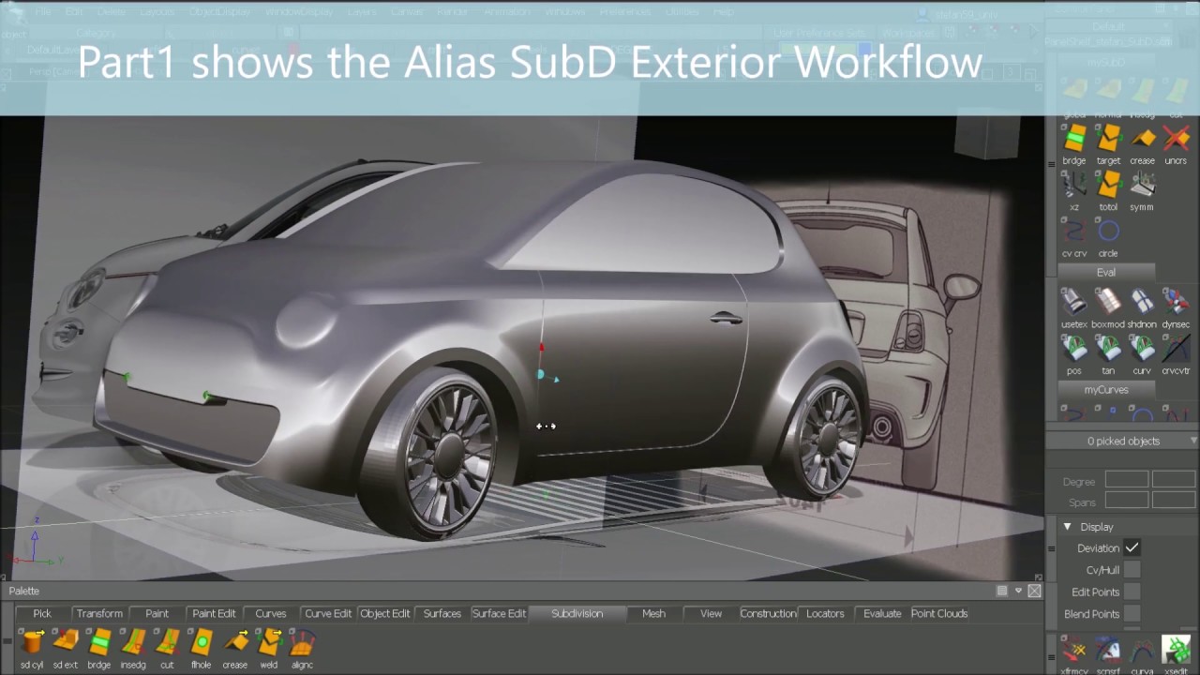
Task: Select the boxmod box mode icon
Action: click(1109, 302)
